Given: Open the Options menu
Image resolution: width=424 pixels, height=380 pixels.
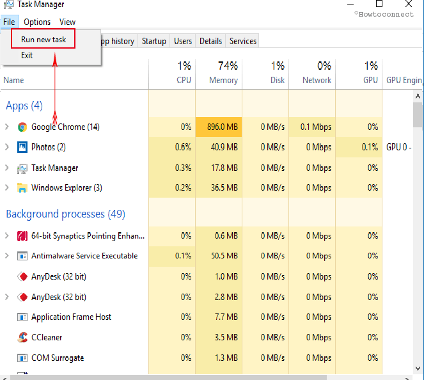Looking at the screenshot, I should 37,22.
